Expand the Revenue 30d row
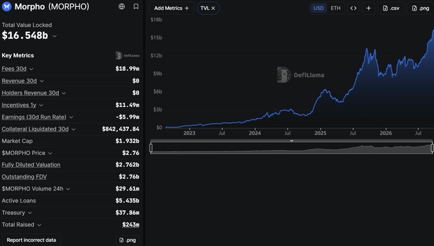The image size is (434, 246). click(x=41, y=81)
